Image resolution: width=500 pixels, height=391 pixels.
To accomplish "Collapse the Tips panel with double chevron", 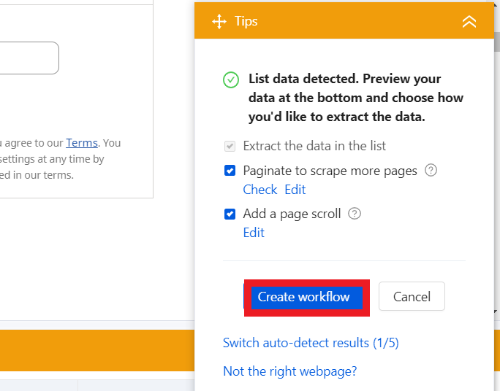I will [469, 21].
